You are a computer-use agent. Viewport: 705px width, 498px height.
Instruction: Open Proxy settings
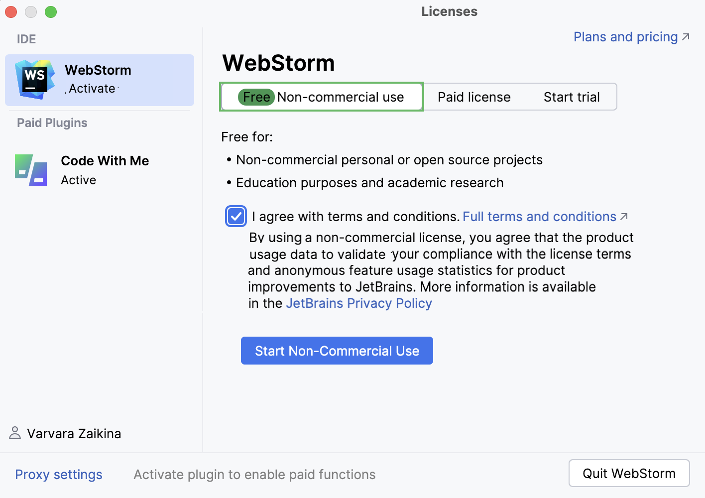coord(58,474)
